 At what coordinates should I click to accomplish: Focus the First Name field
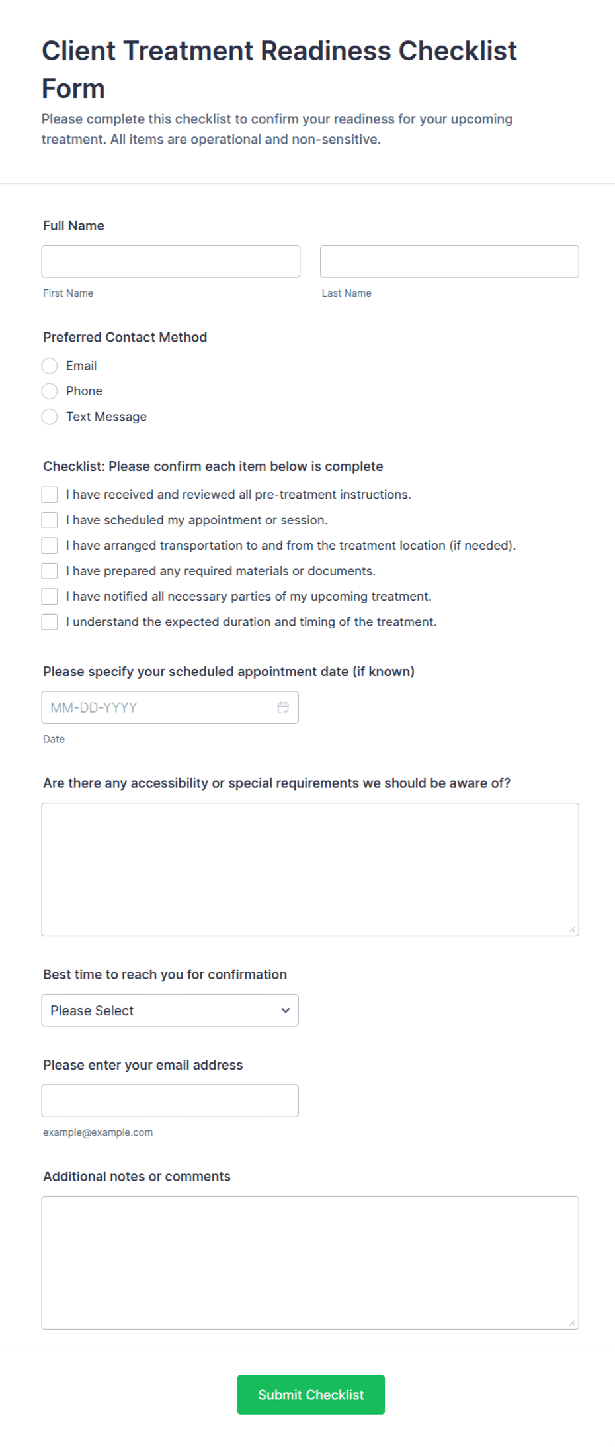pyautogui.click(x=171, y=262)
